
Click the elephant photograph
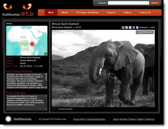coord(103,68)
